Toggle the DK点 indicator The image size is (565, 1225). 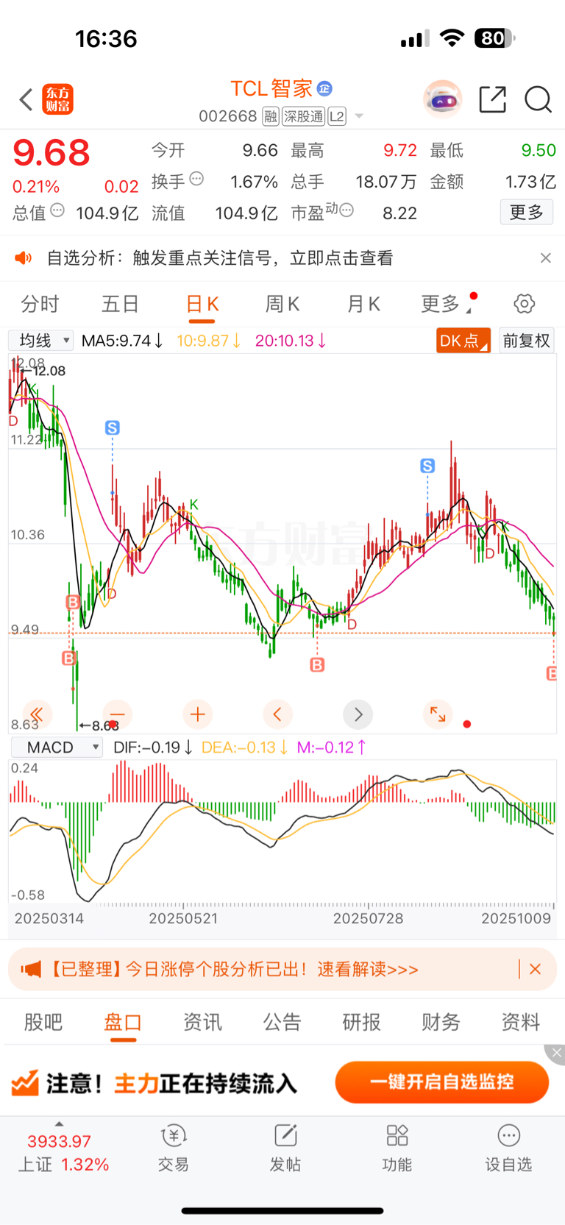pyautogui.click(x=463, y=341)
